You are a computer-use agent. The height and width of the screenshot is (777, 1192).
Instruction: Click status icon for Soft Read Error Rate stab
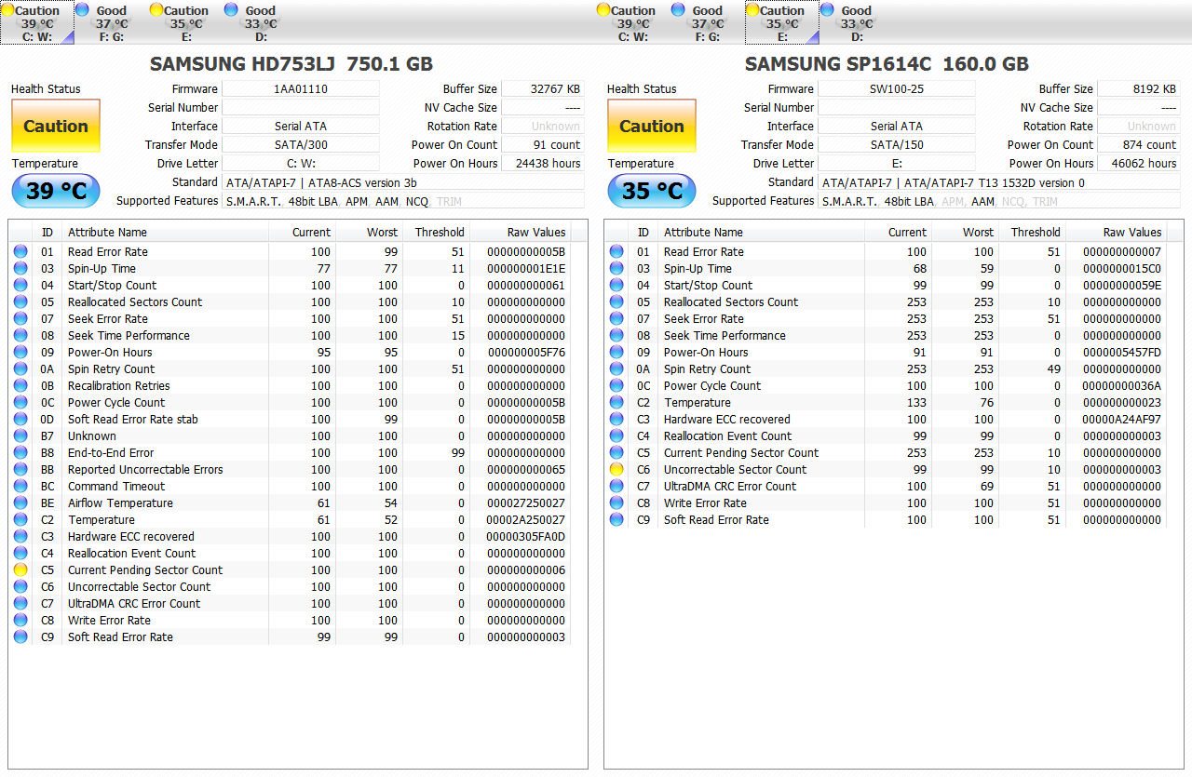[x=20, y=419]
